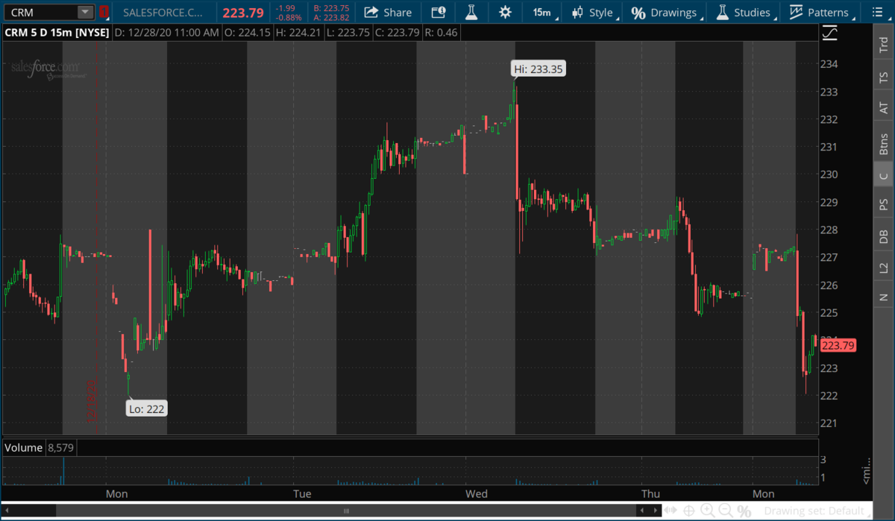The width and height of the screenshot is (895, 521).
Task: Open the C side tab
Action: (884, 175)
